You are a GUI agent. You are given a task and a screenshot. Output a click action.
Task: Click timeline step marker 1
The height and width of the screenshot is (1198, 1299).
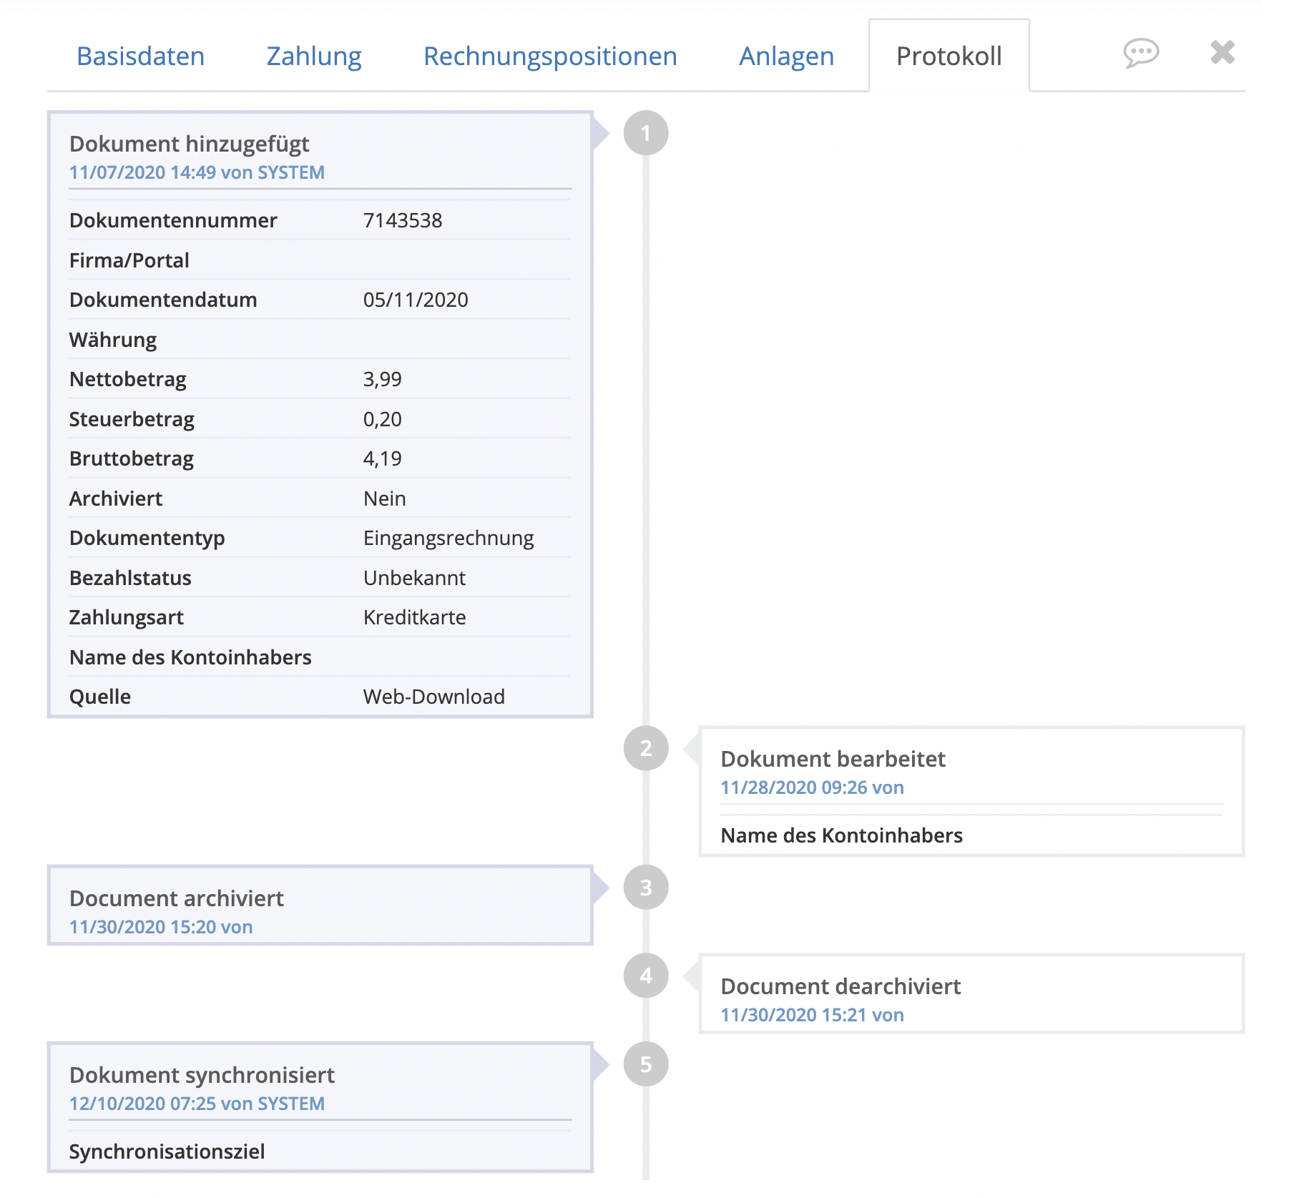pos(646,133)
